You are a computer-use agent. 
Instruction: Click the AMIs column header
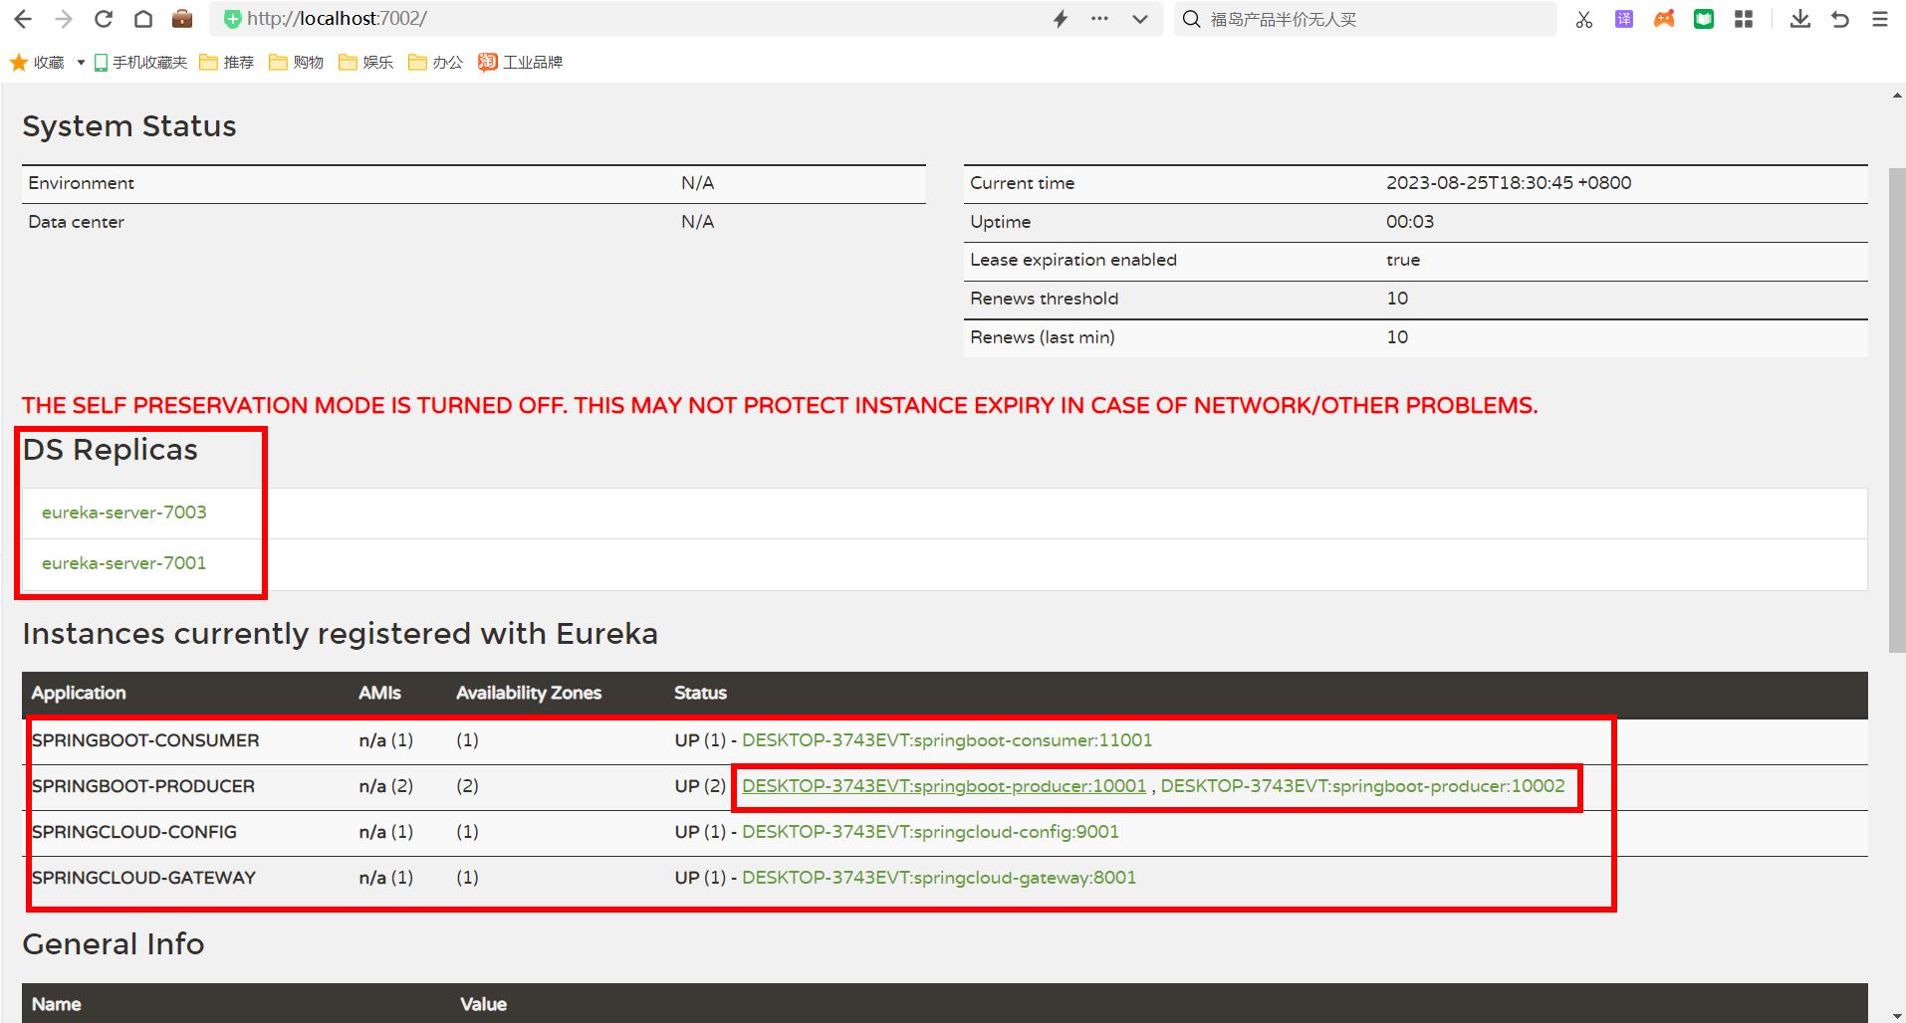(379, 693)
